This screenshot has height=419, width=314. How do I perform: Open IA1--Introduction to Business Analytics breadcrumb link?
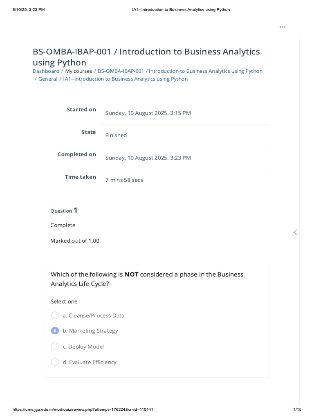click(x=125, y=79)
